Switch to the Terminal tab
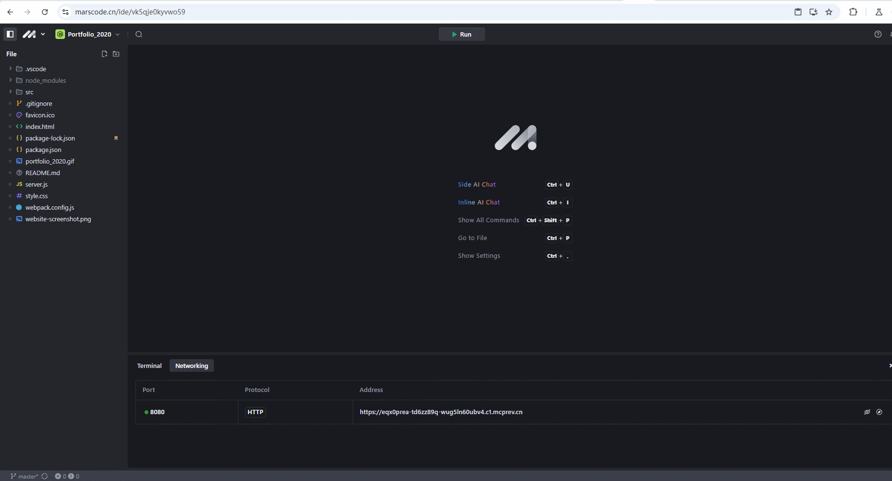Image resolution: width=892 pixels, height=481 pixels. click(149, 366)
